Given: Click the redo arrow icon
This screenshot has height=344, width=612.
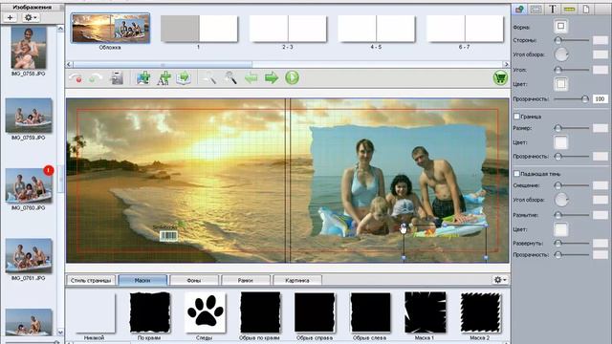Looking at the screenshot, I should [96, 78].
